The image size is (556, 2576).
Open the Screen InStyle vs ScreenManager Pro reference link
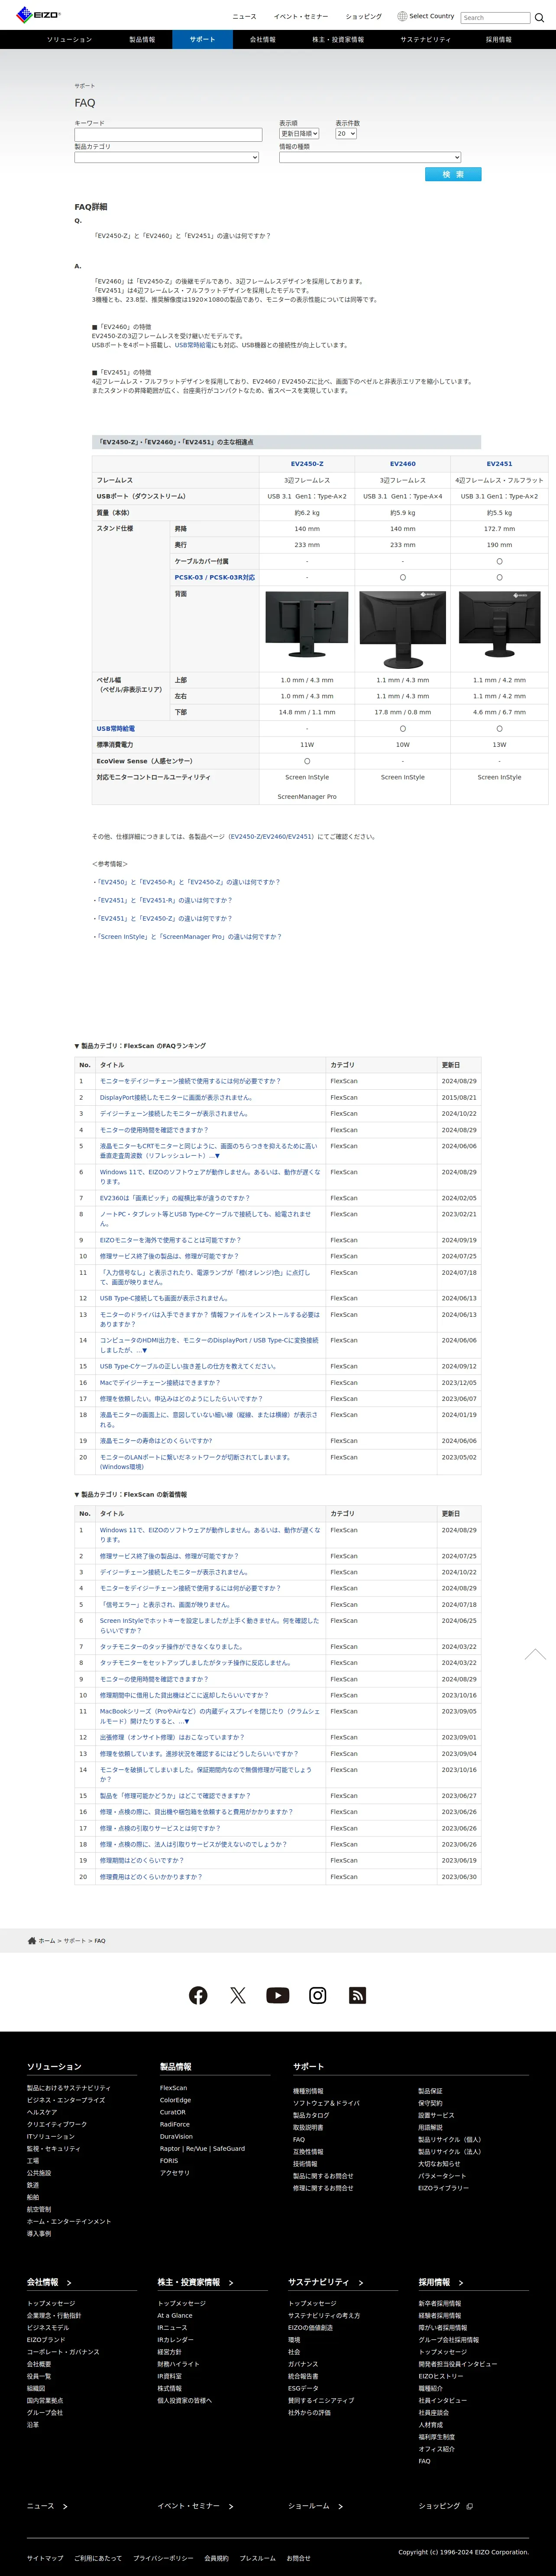pos(189,937)
